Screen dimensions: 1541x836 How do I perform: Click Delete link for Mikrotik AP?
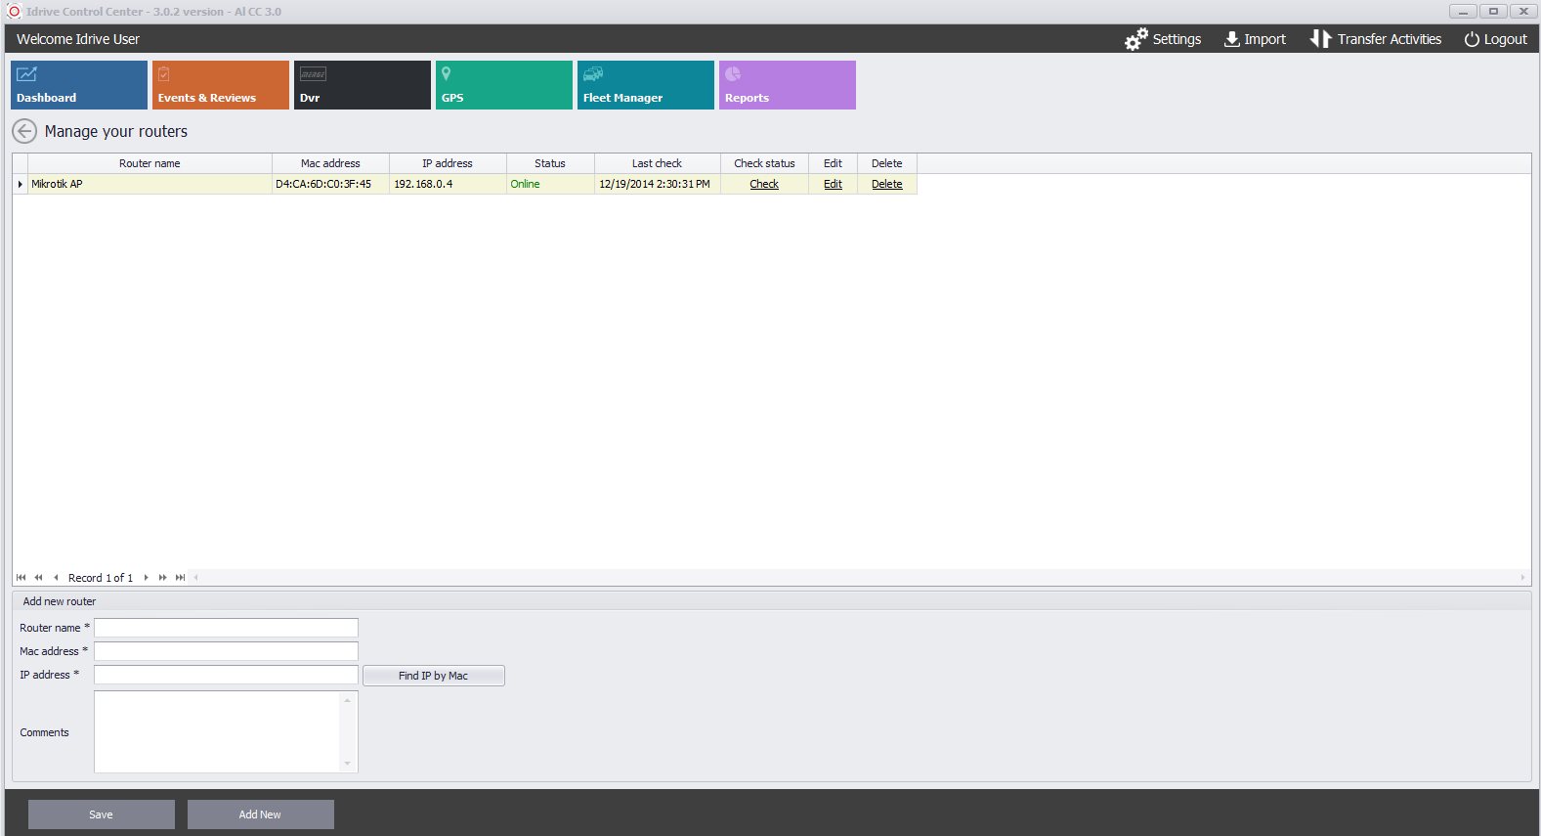(x=886, y=184)
